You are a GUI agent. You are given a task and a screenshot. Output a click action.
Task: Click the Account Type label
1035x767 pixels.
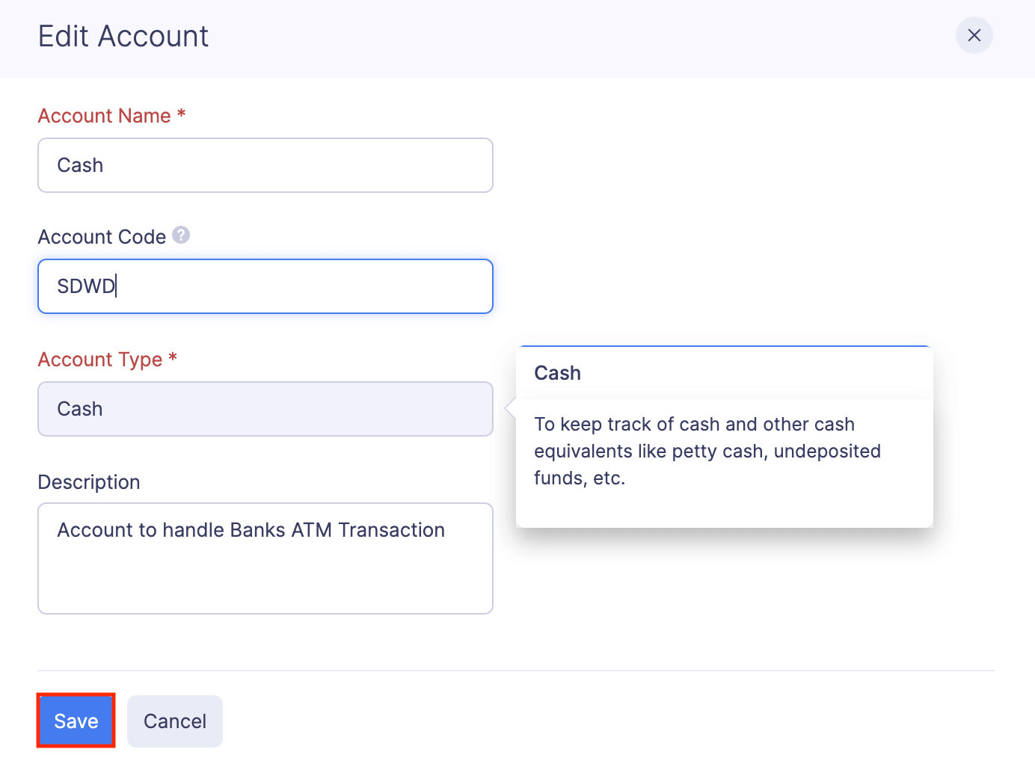(100, 360)
